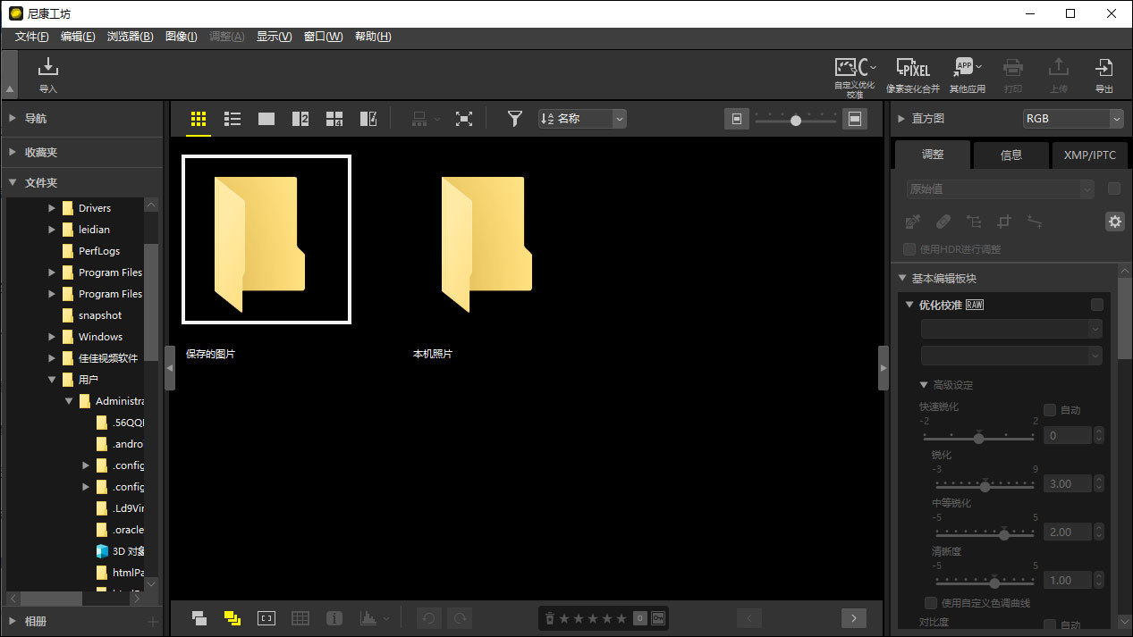This screenshot has height=637, width=1133.
Task: Click the thumbnail size slider handle
Action: [x=795, y=120]
